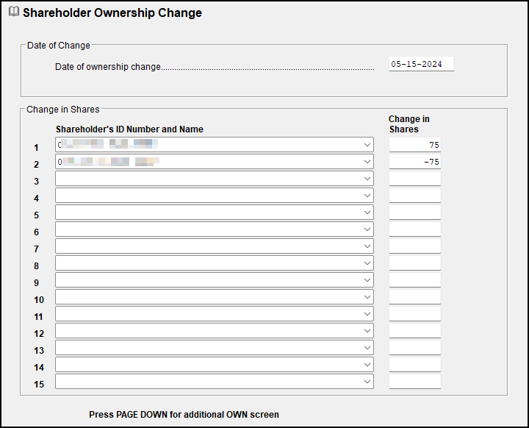Open the row 14 shareholder dropdown

(x=367, y=365)
